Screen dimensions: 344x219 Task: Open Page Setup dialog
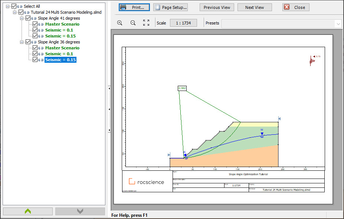(x=170, y=7)
